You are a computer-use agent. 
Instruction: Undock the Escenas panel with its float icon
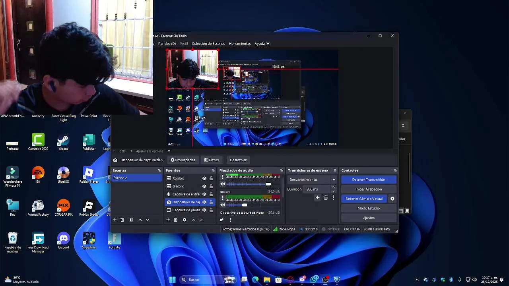tap(159, 170)
